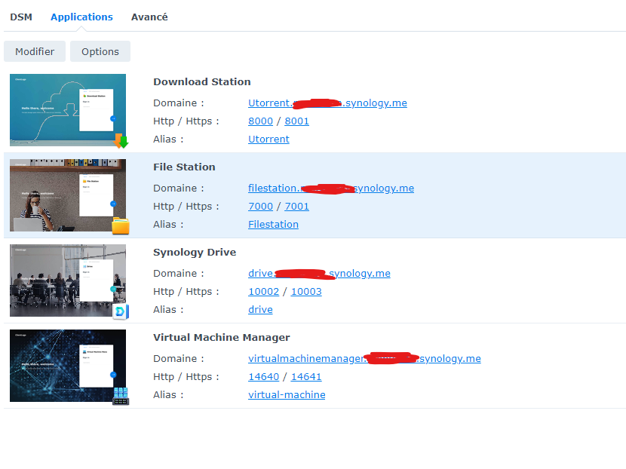Open the virtualmachinemanager synology.me domain link
The width and height of the screenshot is (626, 469).
click(364, 358)
